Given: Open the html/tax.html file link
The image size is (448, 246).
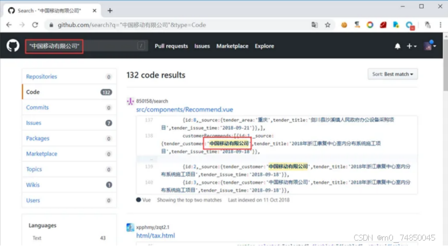Looking at the screenshot, I should pos(155,235).
